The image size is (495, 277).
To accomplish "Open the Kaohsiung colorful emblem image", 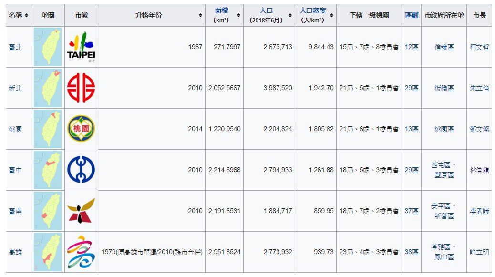I will point(81,252).
